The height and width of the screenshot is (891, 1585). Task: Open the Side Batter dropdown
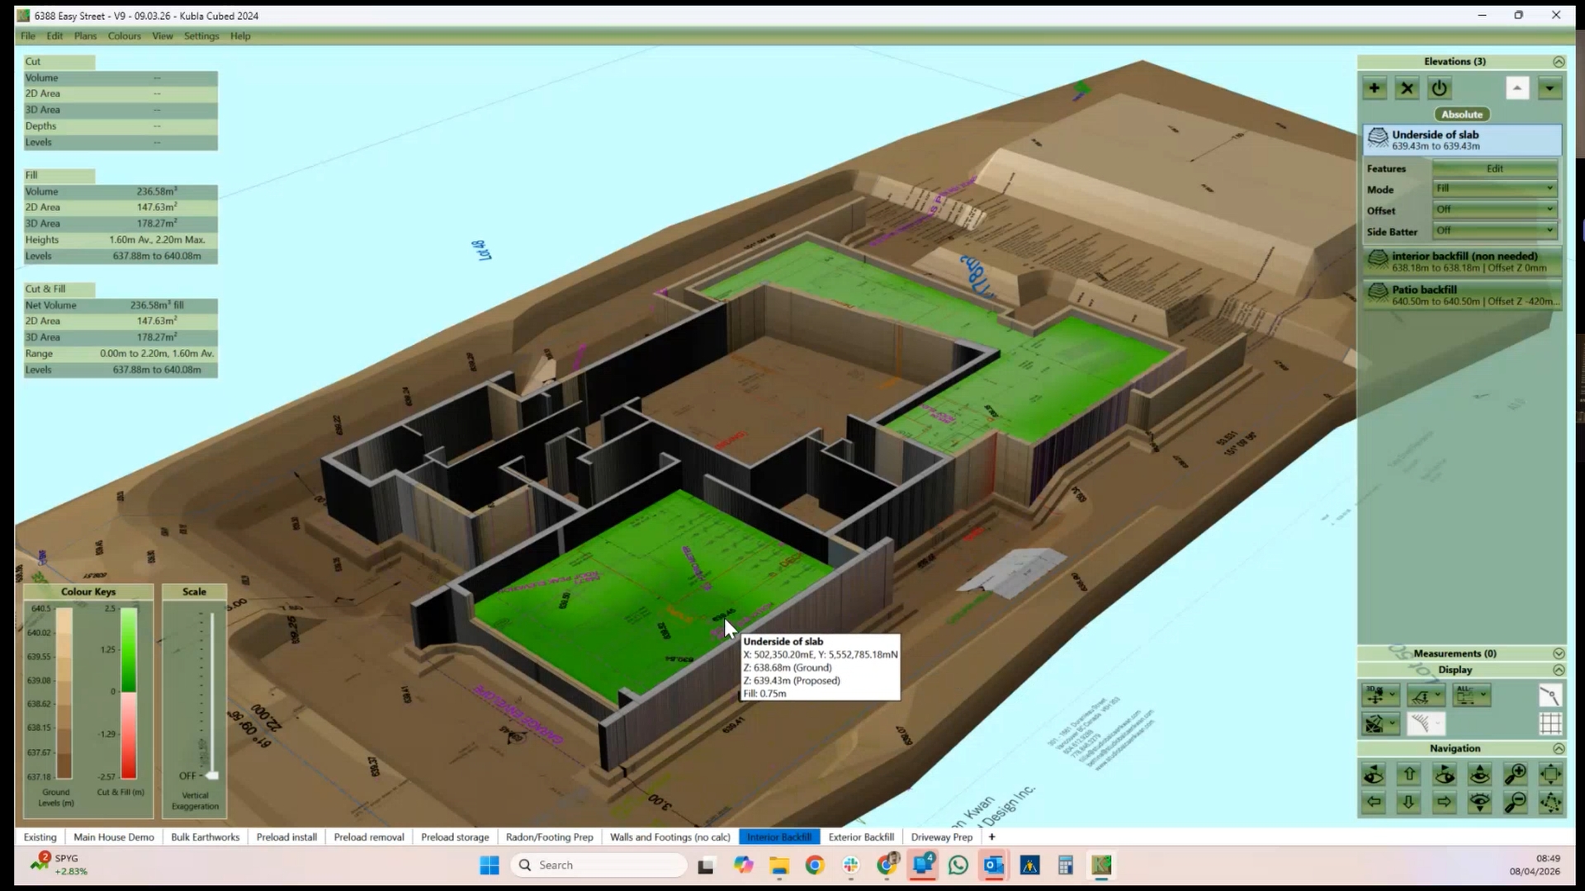(x=1494, y=231)
